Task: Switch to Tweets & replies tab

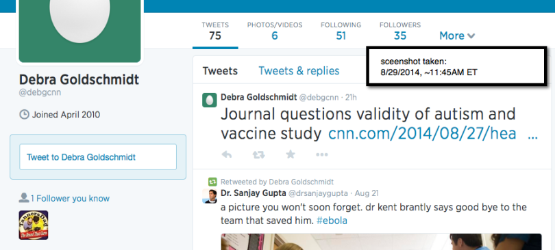Action: click(x=299, y=71)
